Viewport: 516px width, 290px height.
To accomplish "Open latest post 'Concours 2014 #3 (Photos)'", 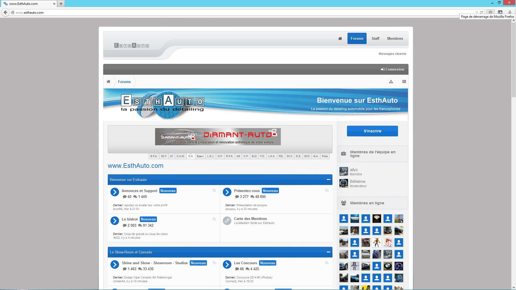I will 254,277.
